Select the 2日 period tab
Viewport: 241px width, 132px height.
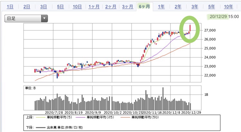click(27, 7)
